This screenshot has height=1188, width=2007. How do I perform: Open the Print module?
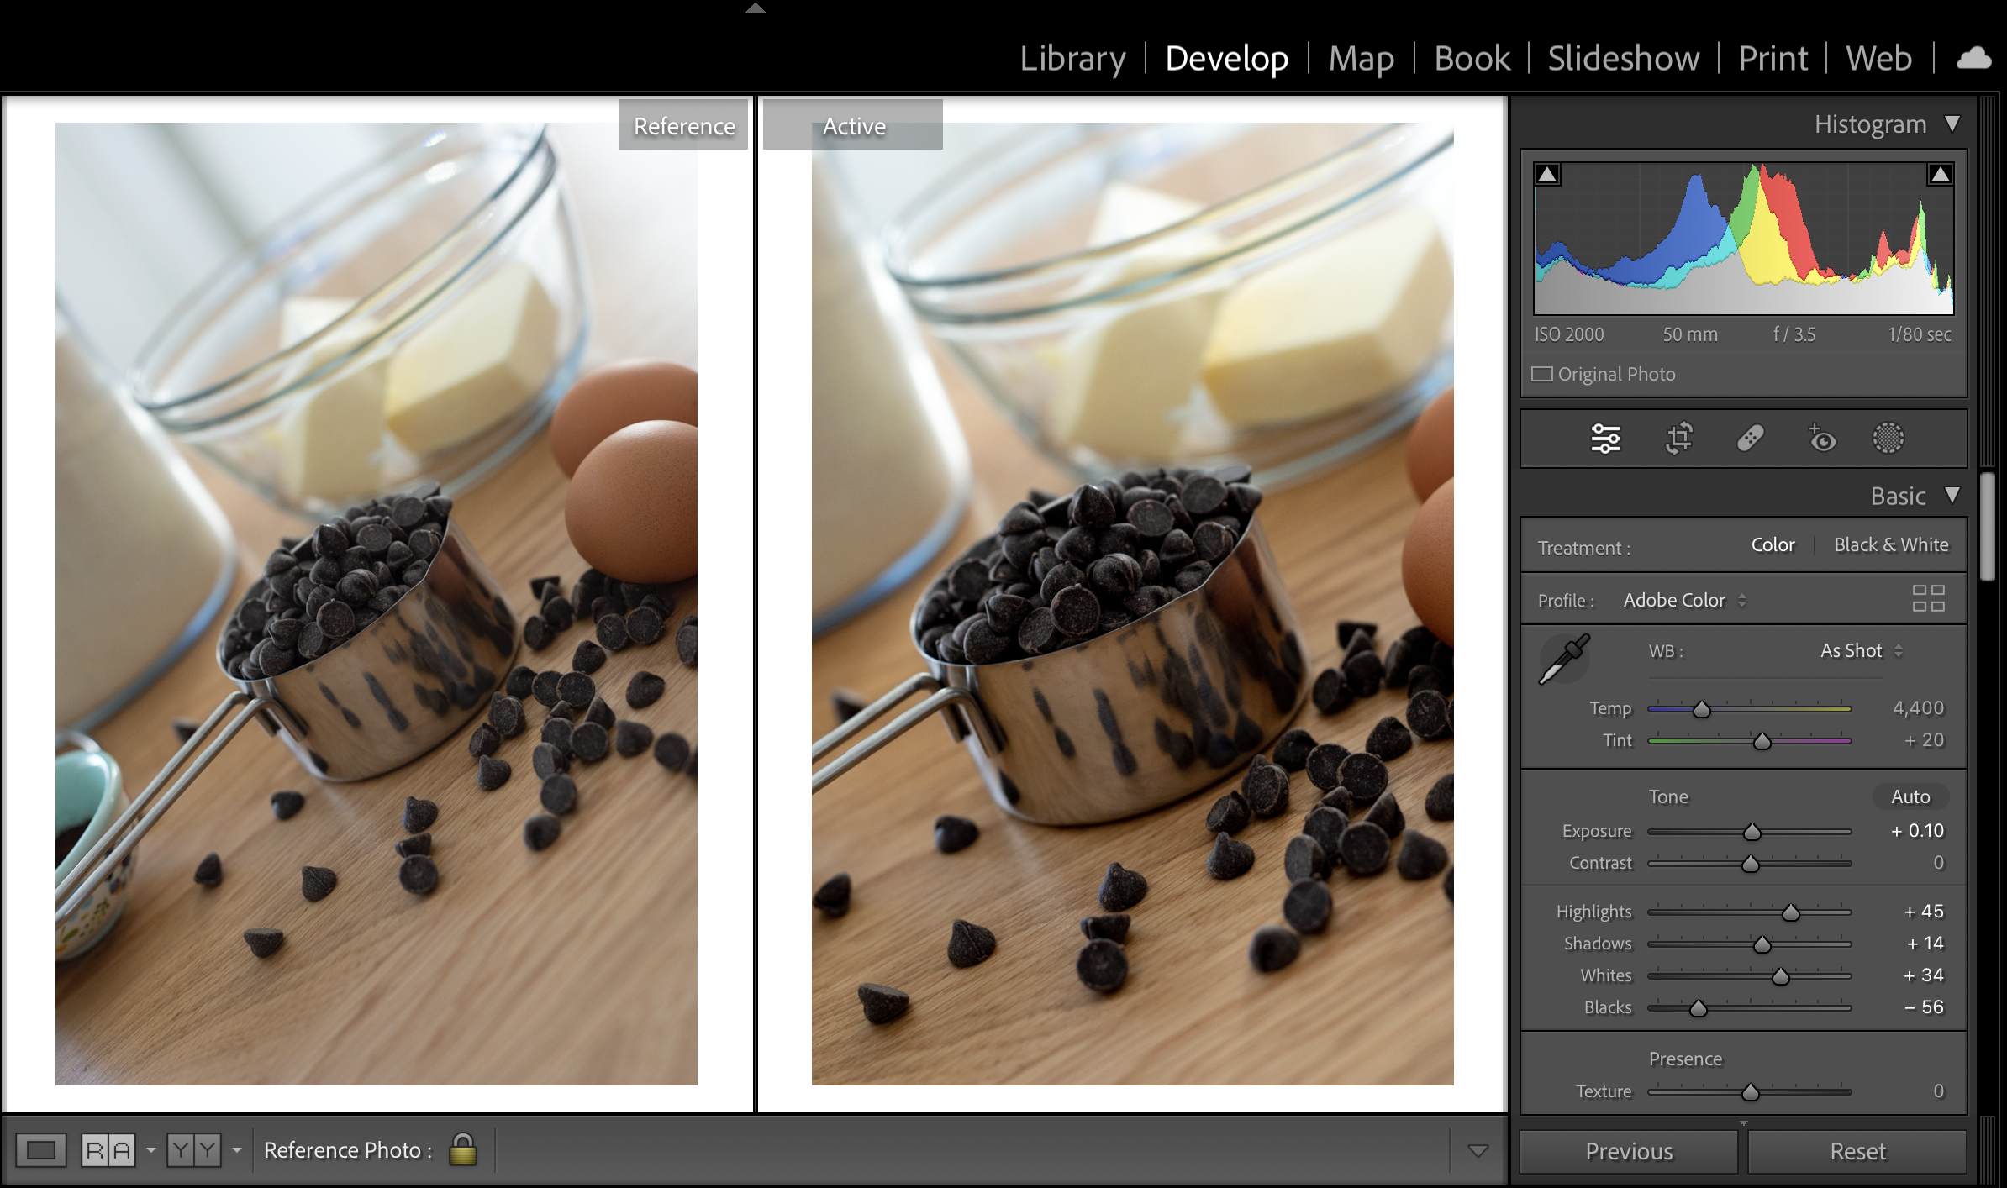pyautogui.click(x=1773, y=58)
